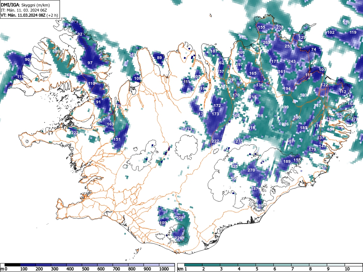Pick the visibility value 74
Viewport: 363px width, 272px height.
coord(314,49)
